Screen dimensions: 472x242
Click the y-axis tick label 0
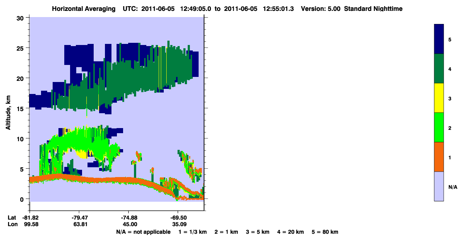pyautogui.click(x=23, y=199)
